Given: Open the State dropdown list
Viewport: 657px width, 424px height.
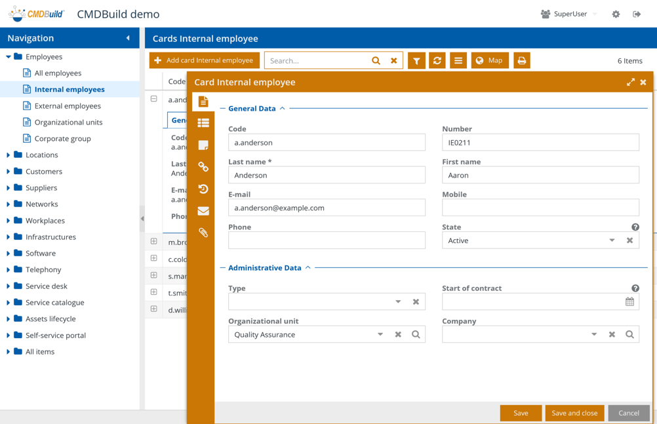Looking at the screenshot, I should (x=612, y=241).
